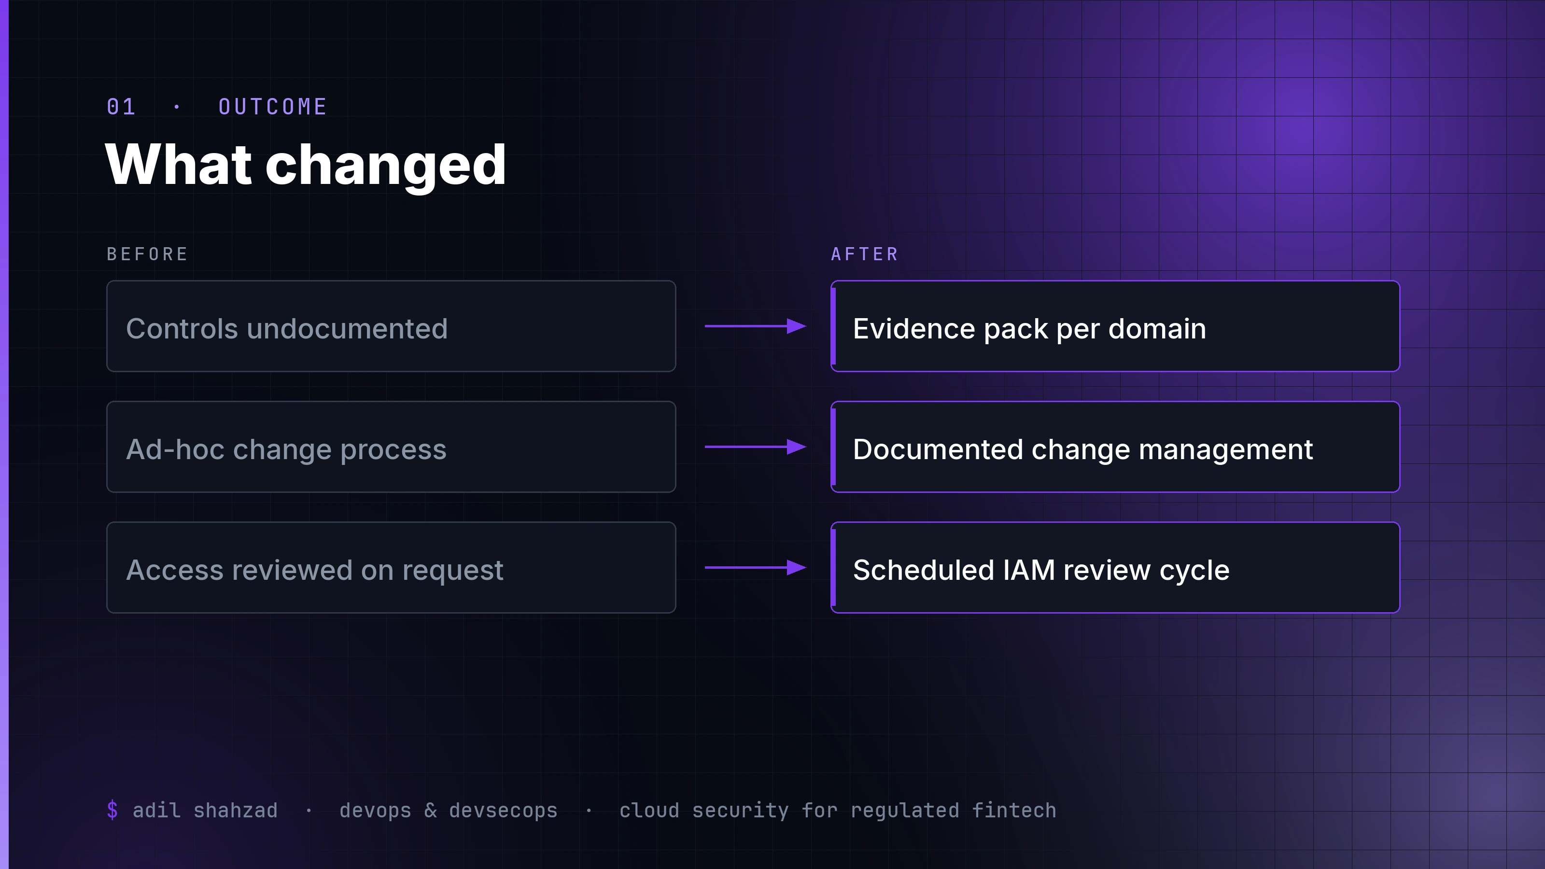Screen dimensions: 1545x869
Task: Select the Ad-hoc change process card
Action: pyautogui.click(x=391, y=447)
